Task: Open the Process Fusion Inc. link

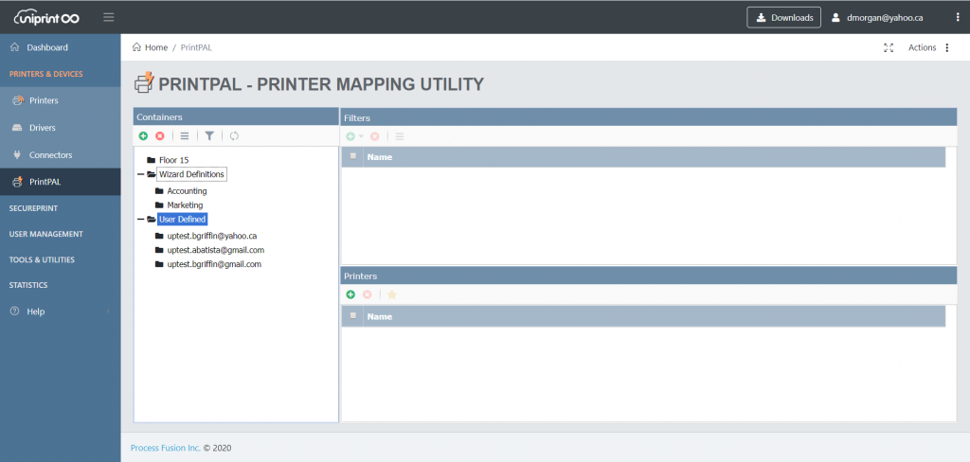Action: tap(166, 448)
